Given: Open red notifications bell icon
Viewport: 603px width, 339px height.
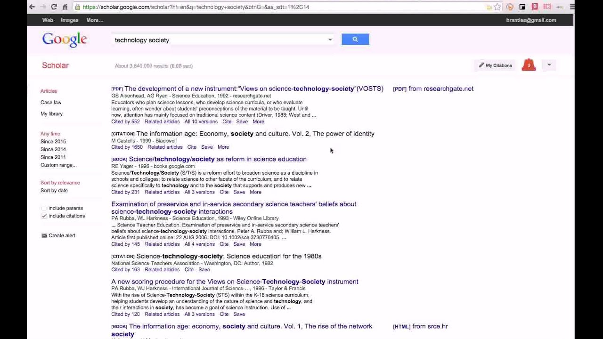Looking at the screenshot, I should pos(529,65).
